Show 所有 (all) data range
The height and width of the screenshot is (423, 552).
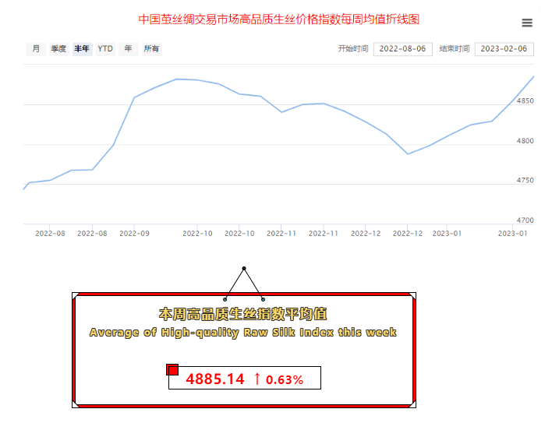(x=151, y=49)
